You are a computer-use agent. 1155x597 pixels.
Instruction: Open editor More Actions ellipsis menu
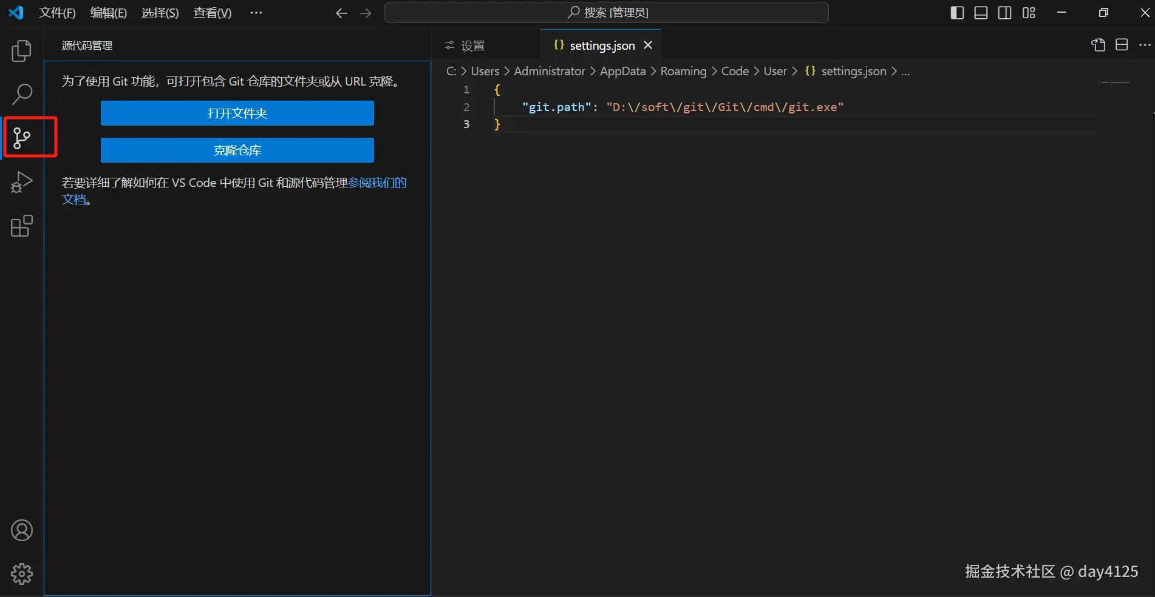tap(1145, 45)
